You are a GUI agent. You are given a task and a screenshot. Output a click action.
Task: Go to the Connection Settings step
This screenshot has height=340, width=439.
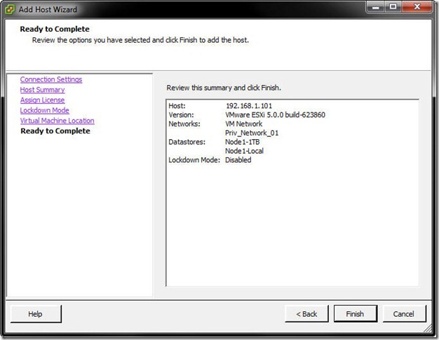coord(51,79)
